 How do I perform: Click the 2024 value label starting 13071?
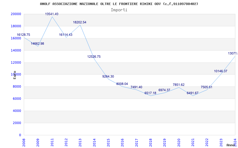(233, 53)
